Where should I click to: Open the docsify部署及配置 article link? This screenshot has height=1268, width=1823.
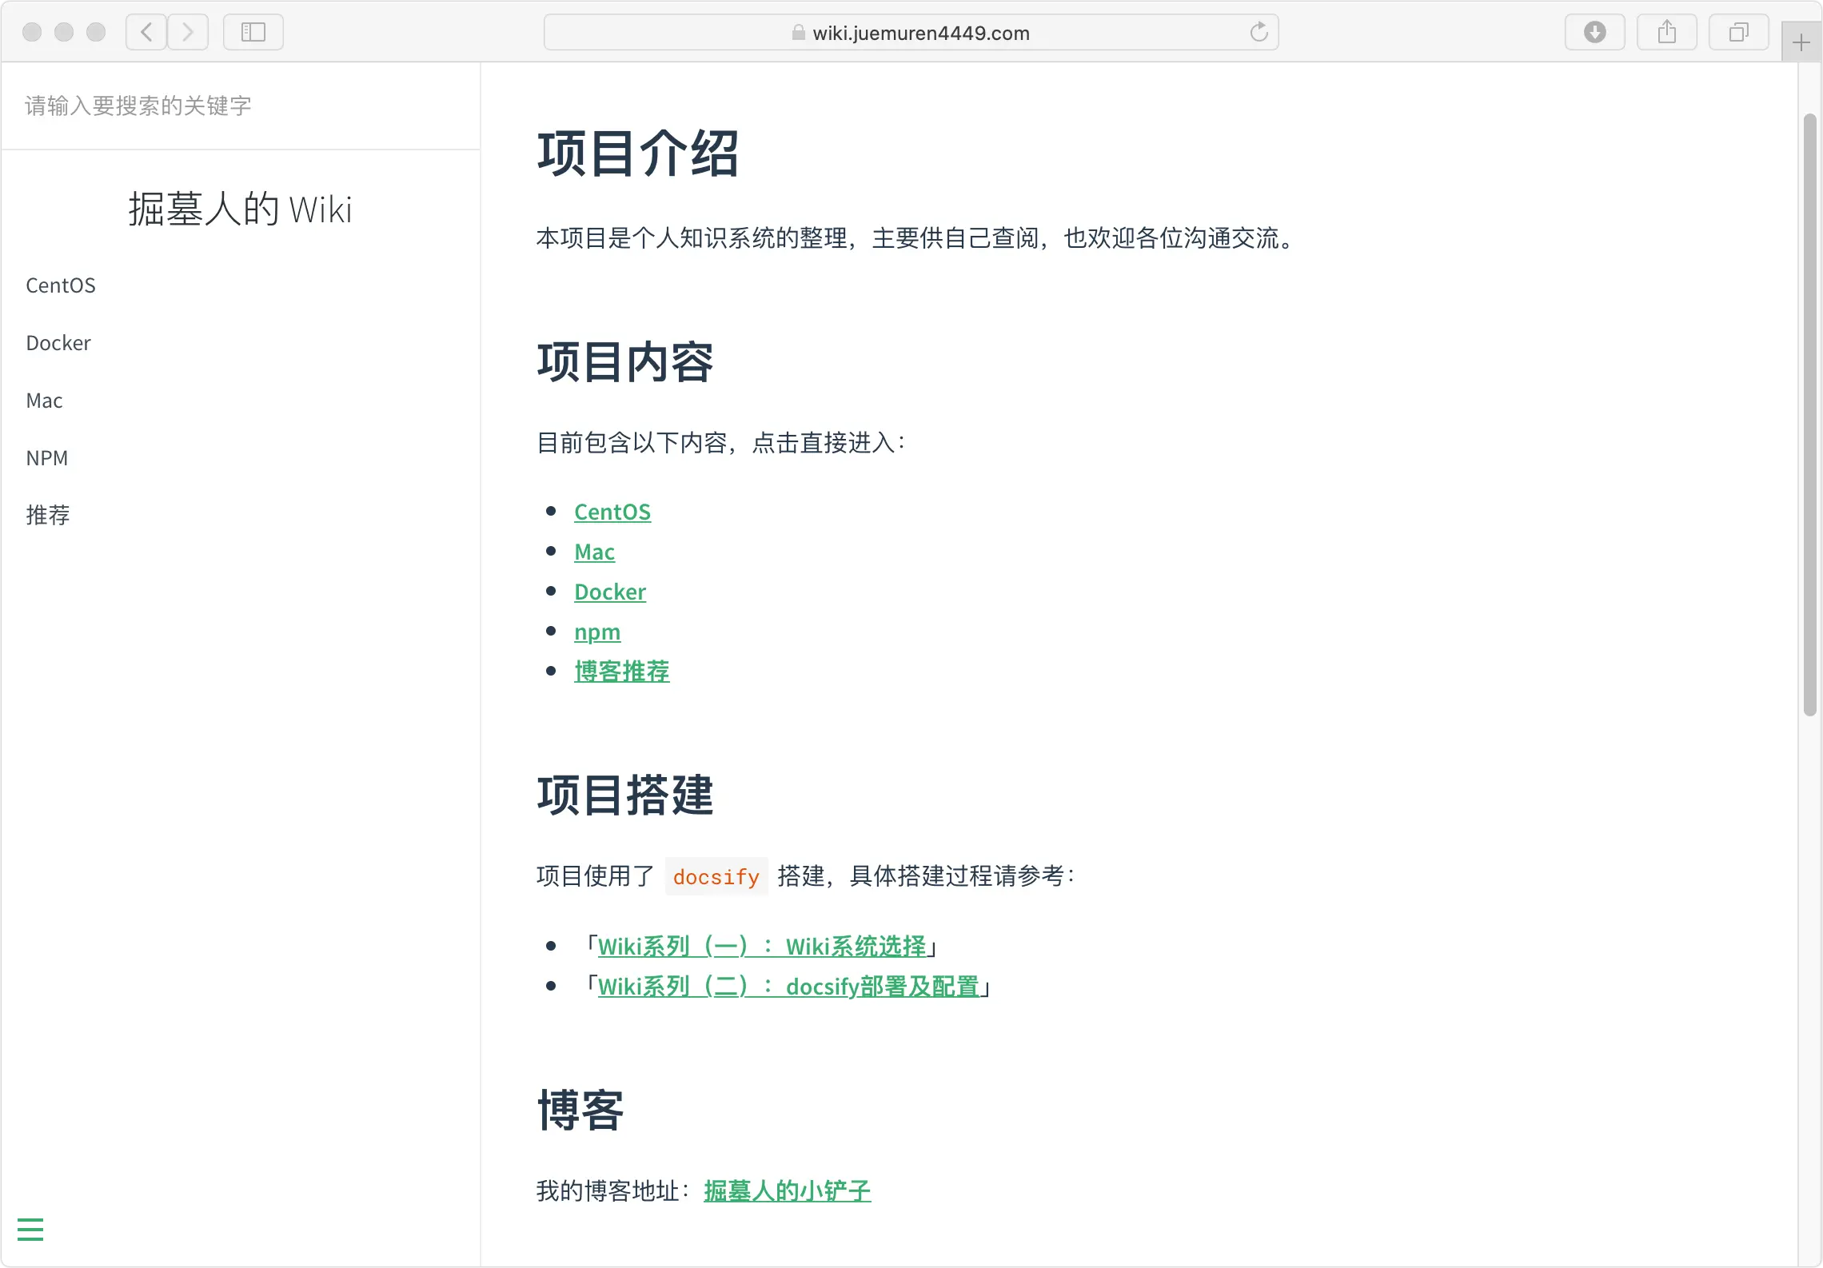[788, 987]
